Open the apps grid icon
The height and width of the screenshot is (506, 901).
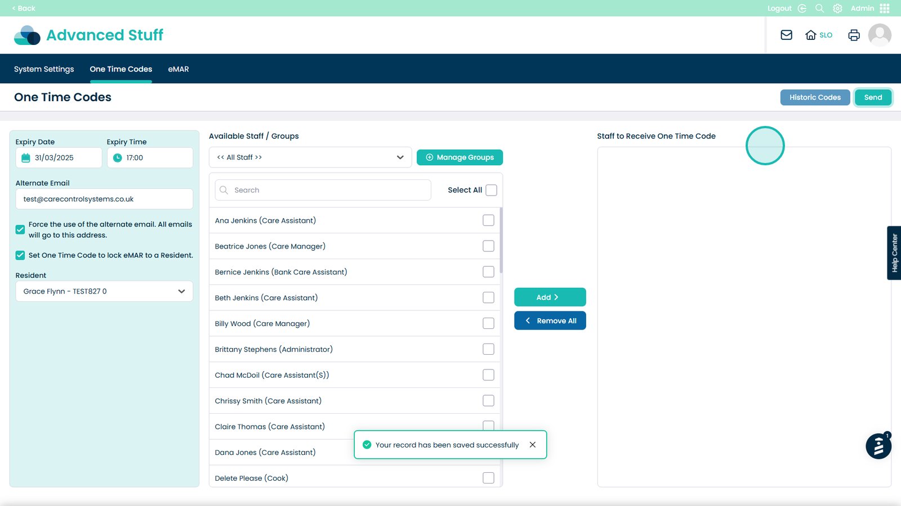coord(885,8)
